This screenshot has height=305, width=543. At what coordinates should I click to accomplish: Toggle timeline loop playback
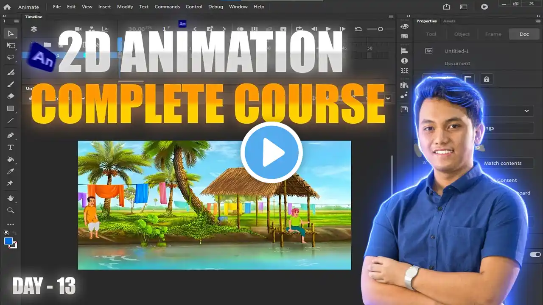tap(299, 29)
